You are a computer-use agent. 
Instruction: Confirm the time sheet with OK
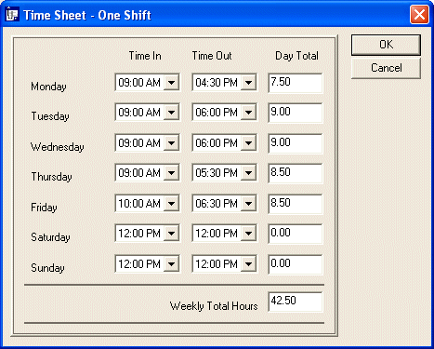coord(386,45)
